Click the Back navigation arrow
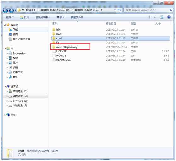176x161 pixels. [5, 10]
